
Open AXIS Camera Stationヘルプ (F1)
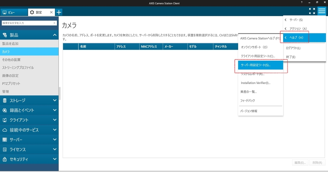click(260, 39)
